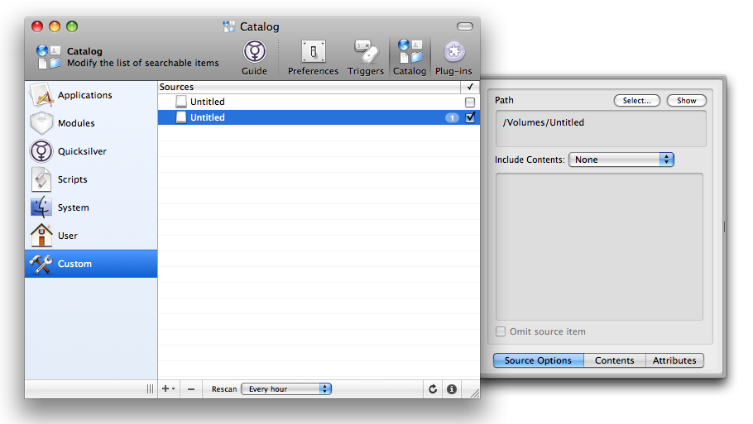The image size is (753, 424).
Task: Click the count badge 1 on Untitled
Action: coord(452,117)
